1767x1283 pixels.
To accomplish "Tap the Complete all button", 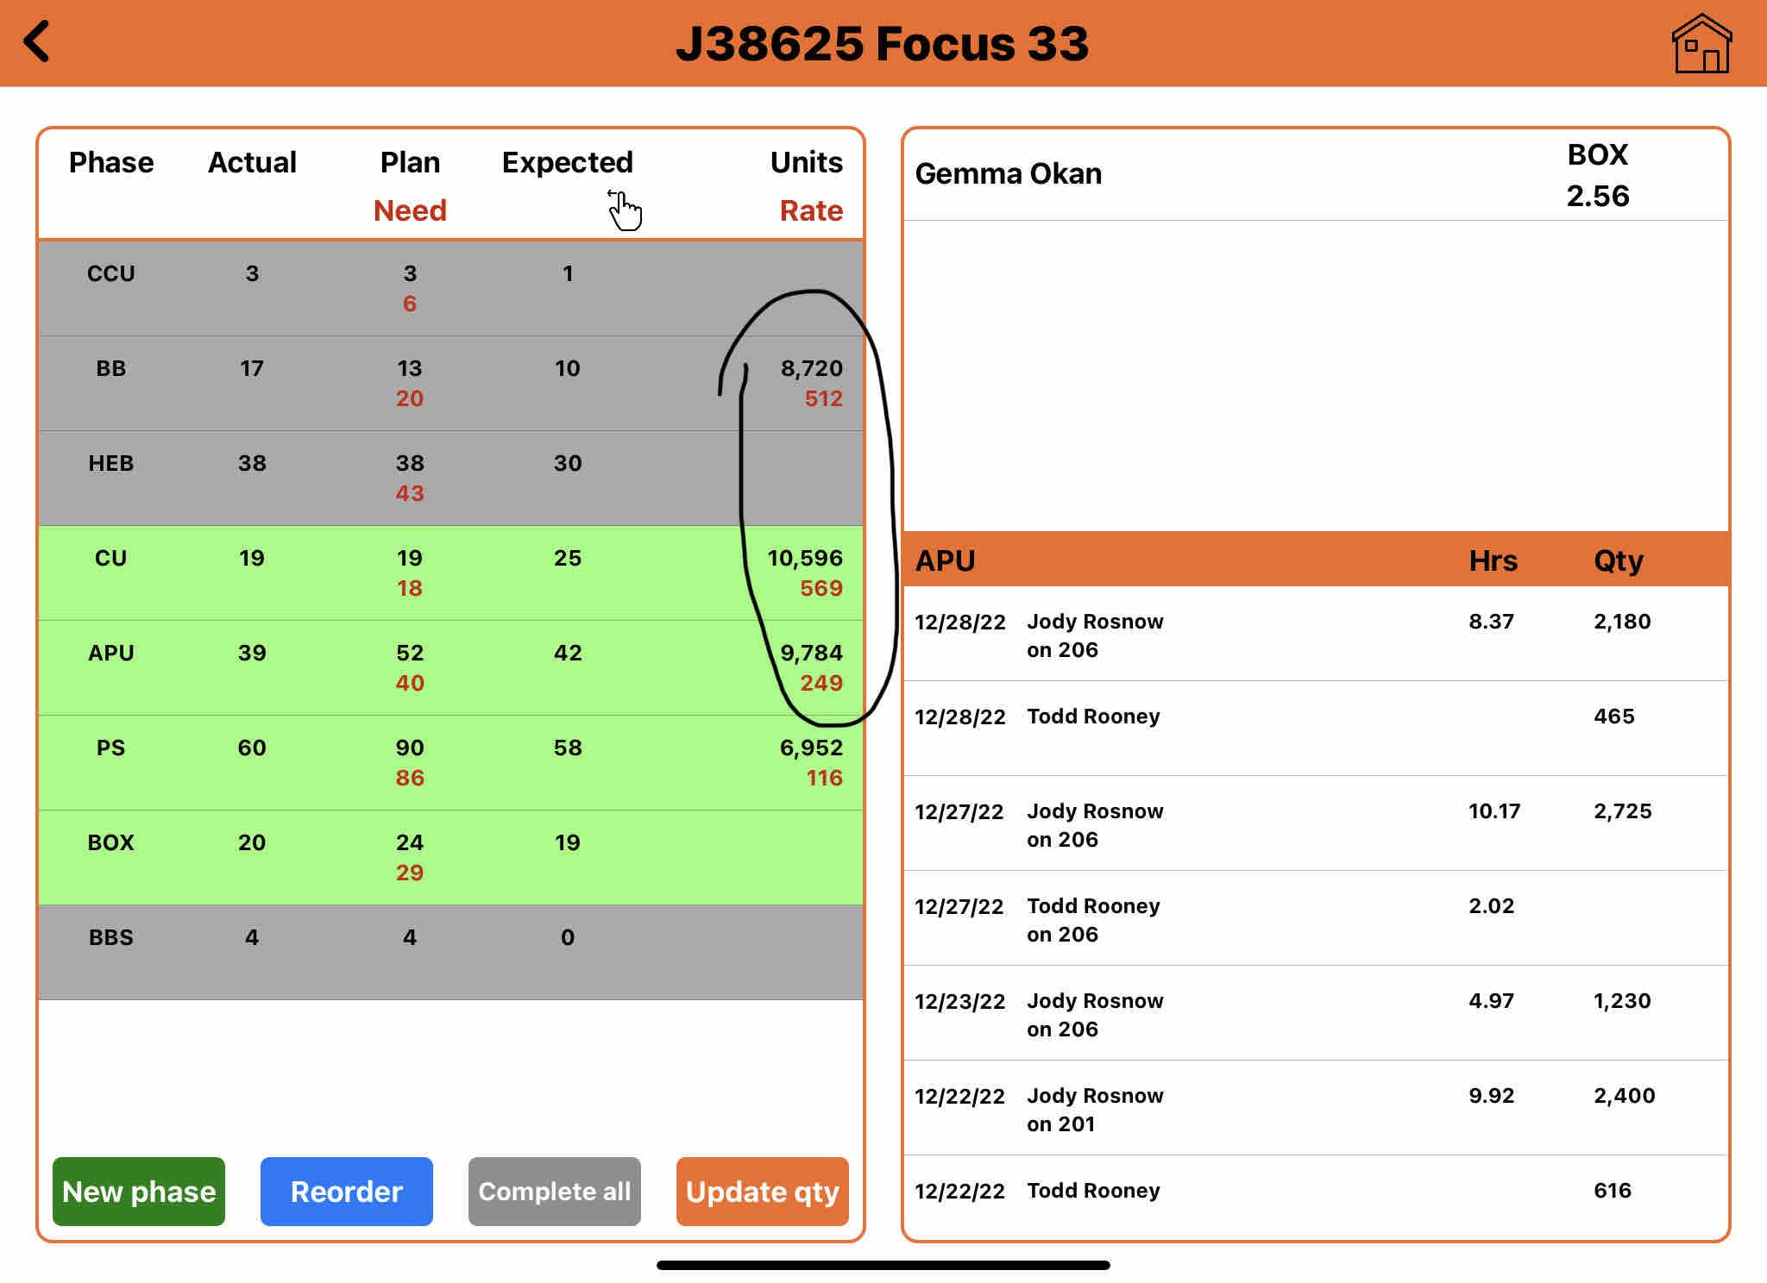I will click(x=554, y=1191).
